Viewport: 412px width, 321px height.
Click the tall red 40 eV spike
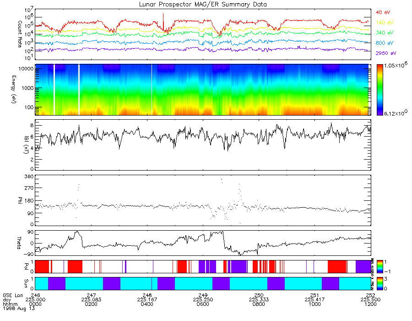(163, 22)
